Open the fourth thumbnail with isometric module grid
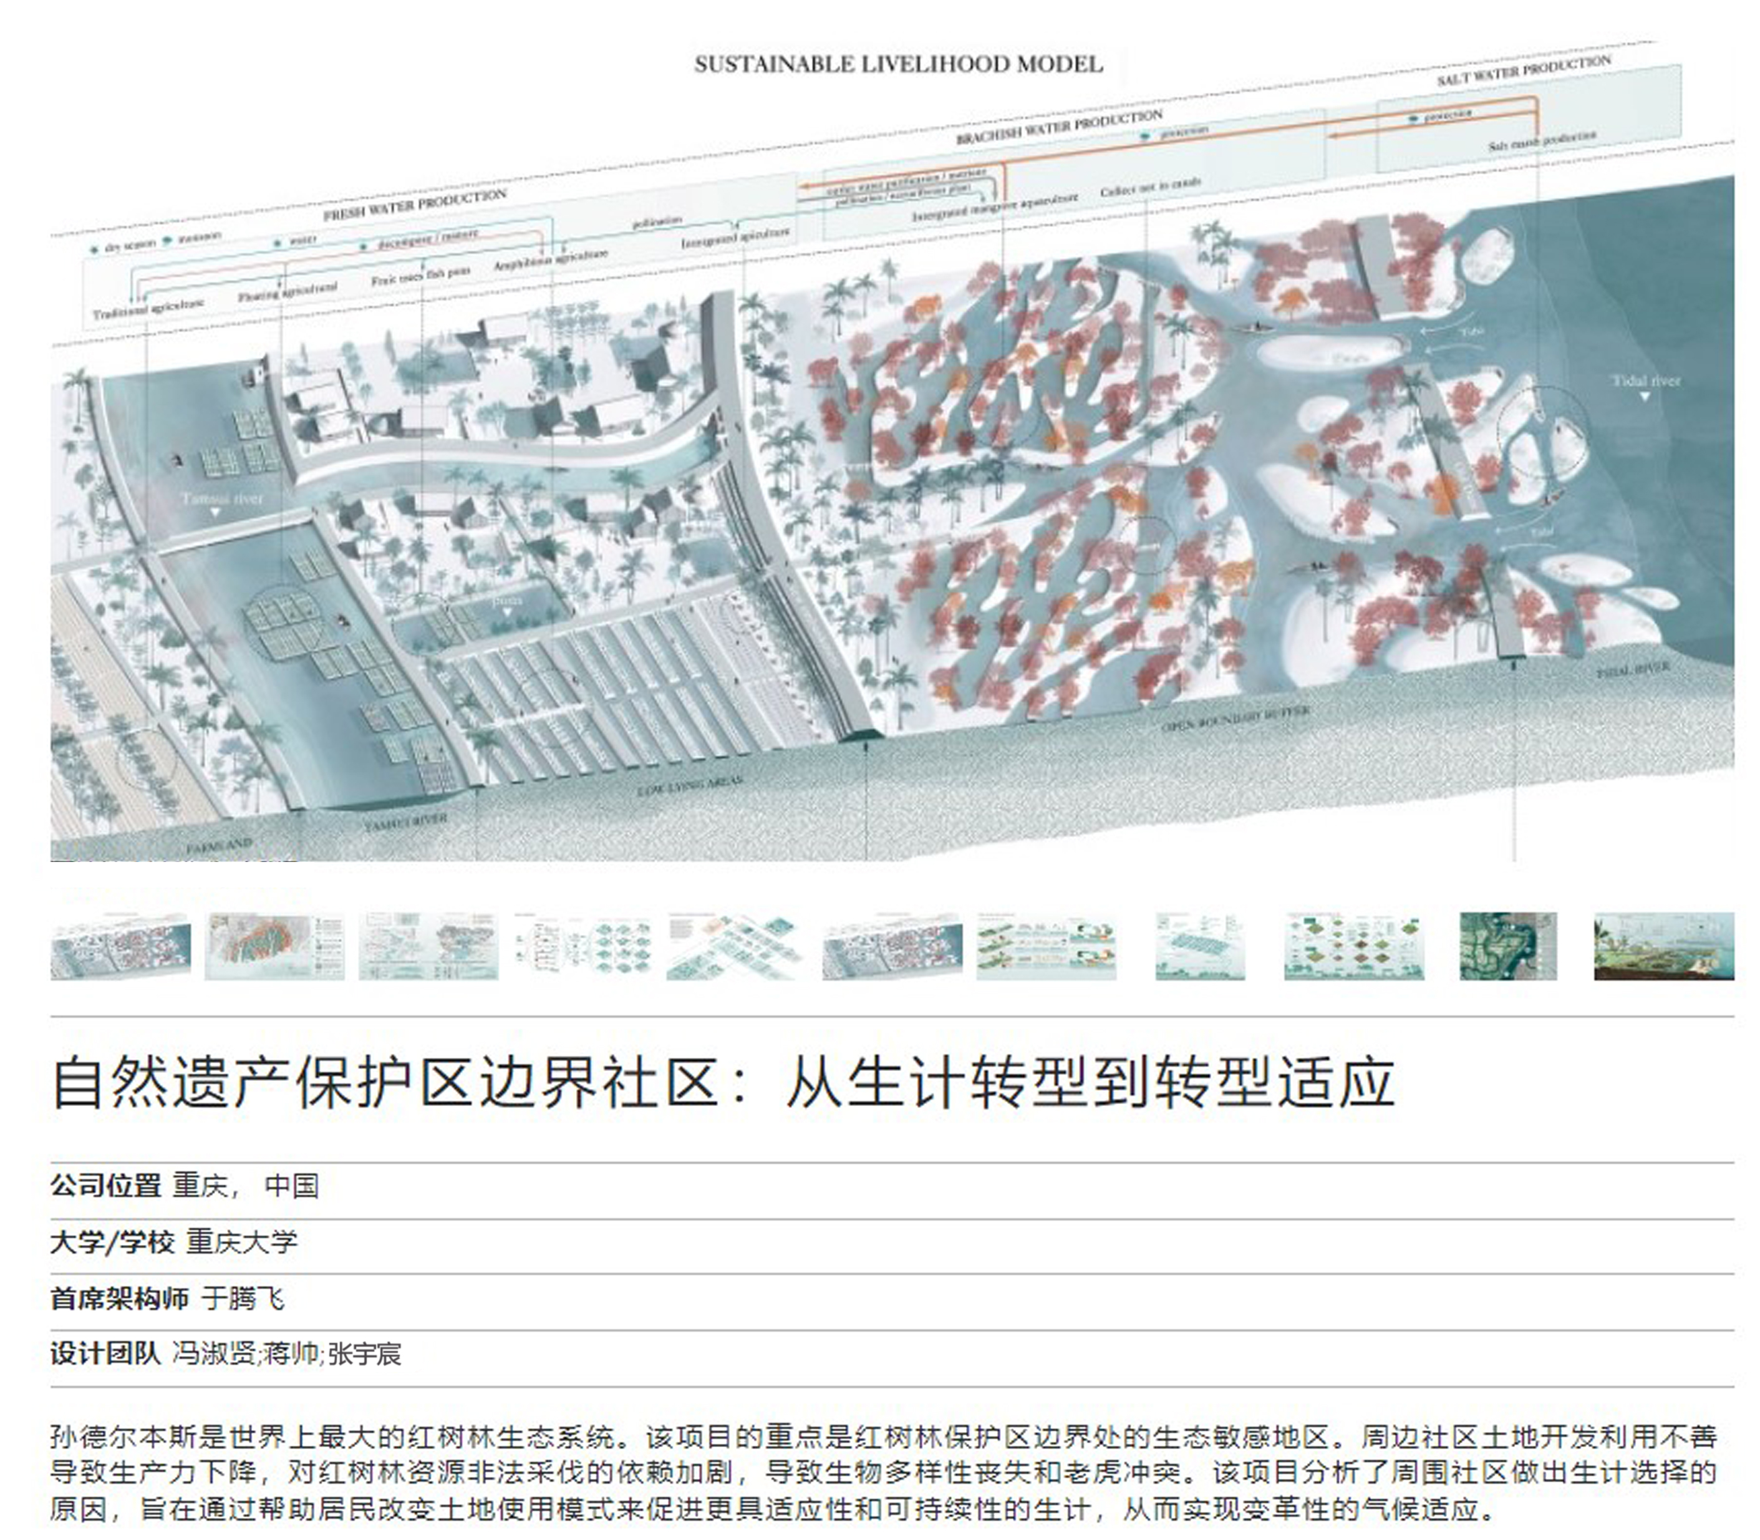 pos(583,946)
